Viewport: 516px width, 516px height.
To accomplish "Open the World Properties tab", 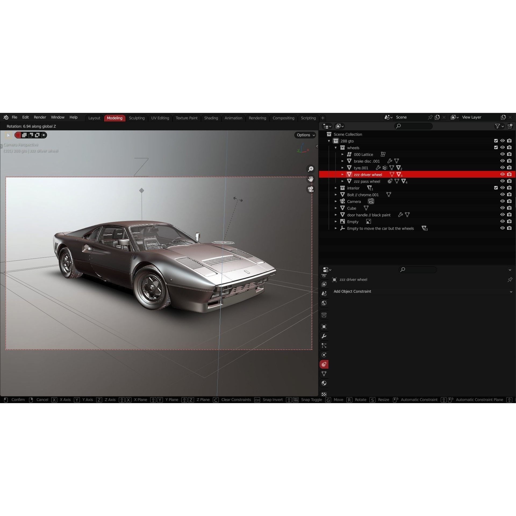I will 324,303.
